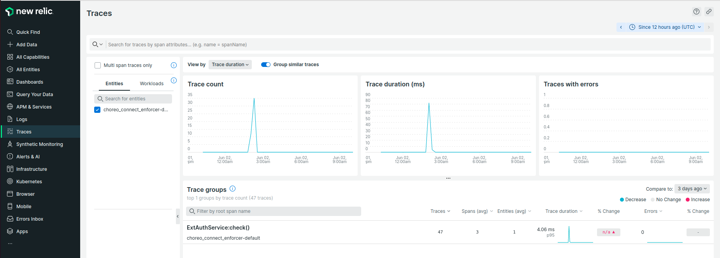
Task: Uncheck choreo_connect_enforcer entity checkbox
Action: tap(97, 110)
